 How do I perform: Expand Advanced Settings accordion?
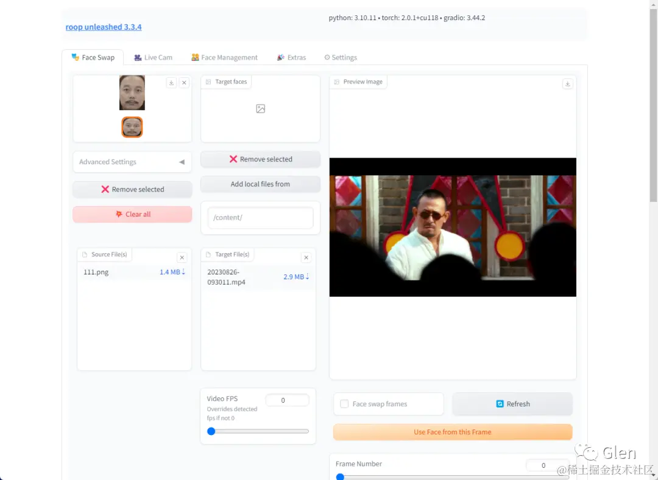point(132,162)
